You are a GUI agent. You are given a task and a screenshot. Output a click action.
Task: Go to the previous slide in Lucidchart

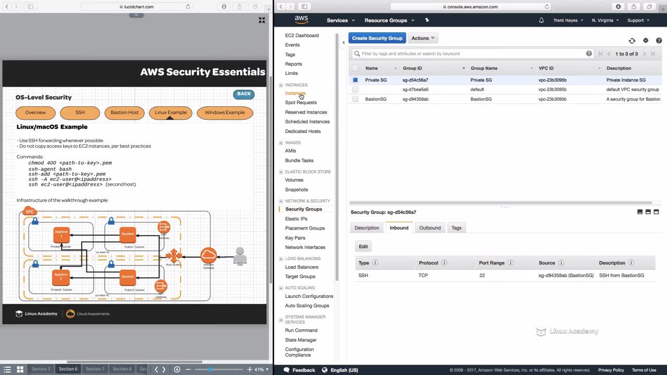click(156, 369)
